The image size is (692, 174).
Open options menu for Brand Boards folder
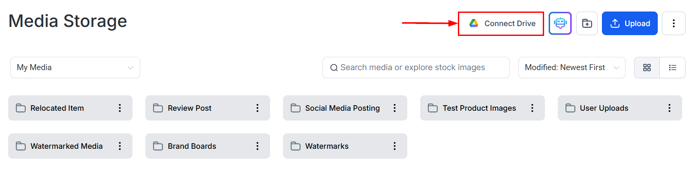point(257,146)
